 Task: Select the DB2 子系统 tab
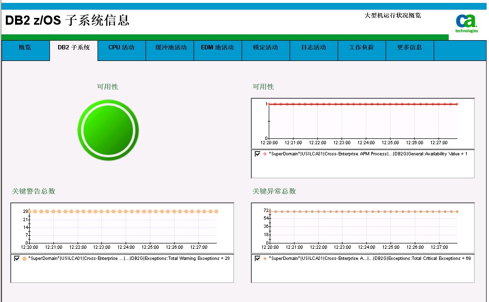[74, 50]
